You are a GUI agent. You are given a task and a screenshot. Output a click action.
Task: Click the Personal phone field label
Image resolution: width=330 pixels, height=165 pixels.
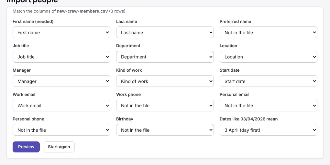[28, 119]
